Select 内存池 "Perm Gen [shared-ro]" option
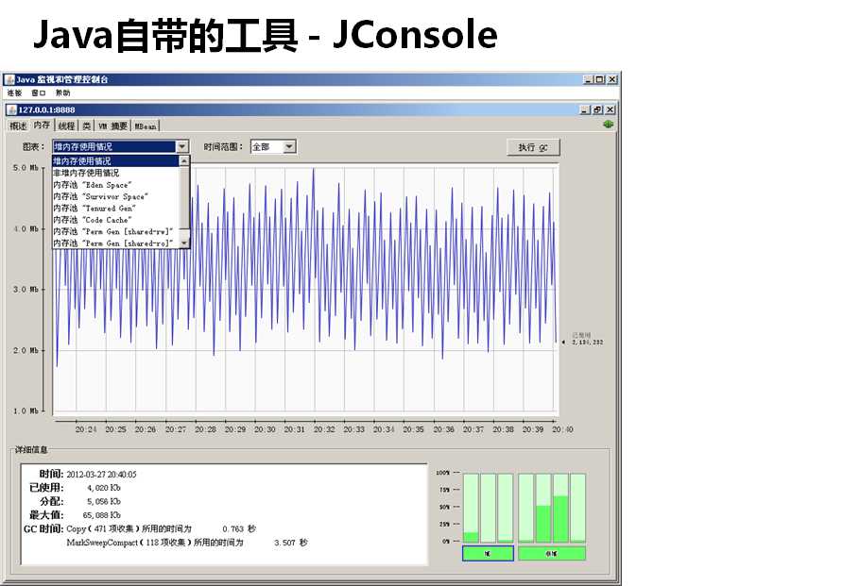The image size is (843, 586). tap(115, 243)
